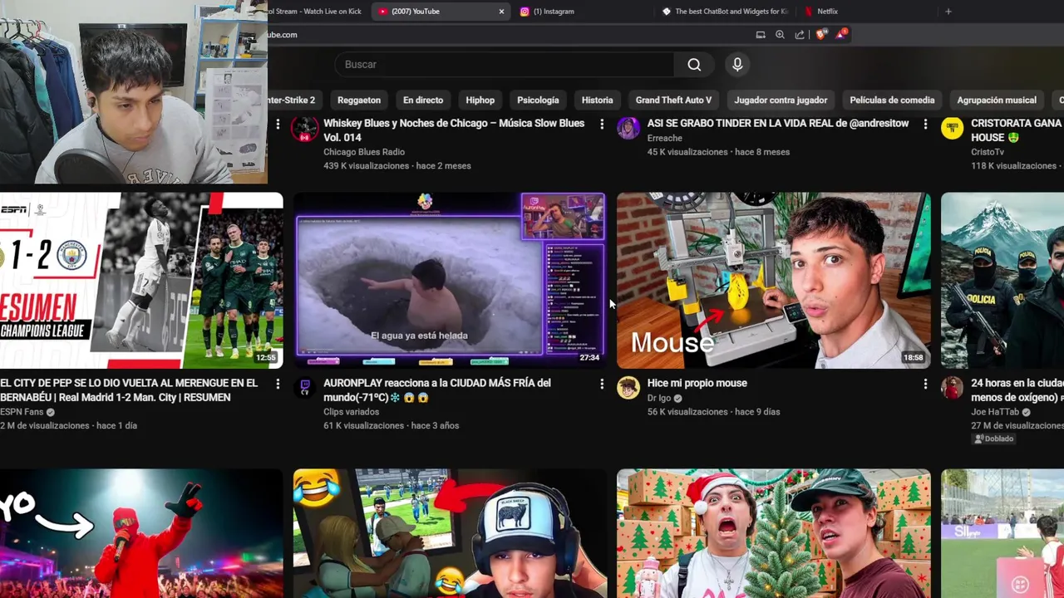Click the Buscar search field
Image resolution: width=1064 pixels, height=598 pixels.
pos(505,65)
